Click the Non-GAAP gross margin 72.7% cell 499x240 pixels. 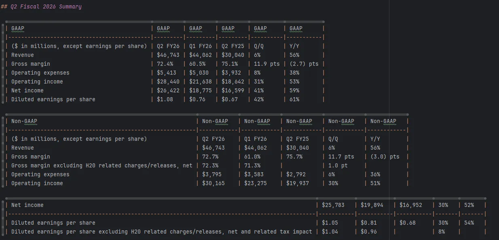(x=210, y=157)
